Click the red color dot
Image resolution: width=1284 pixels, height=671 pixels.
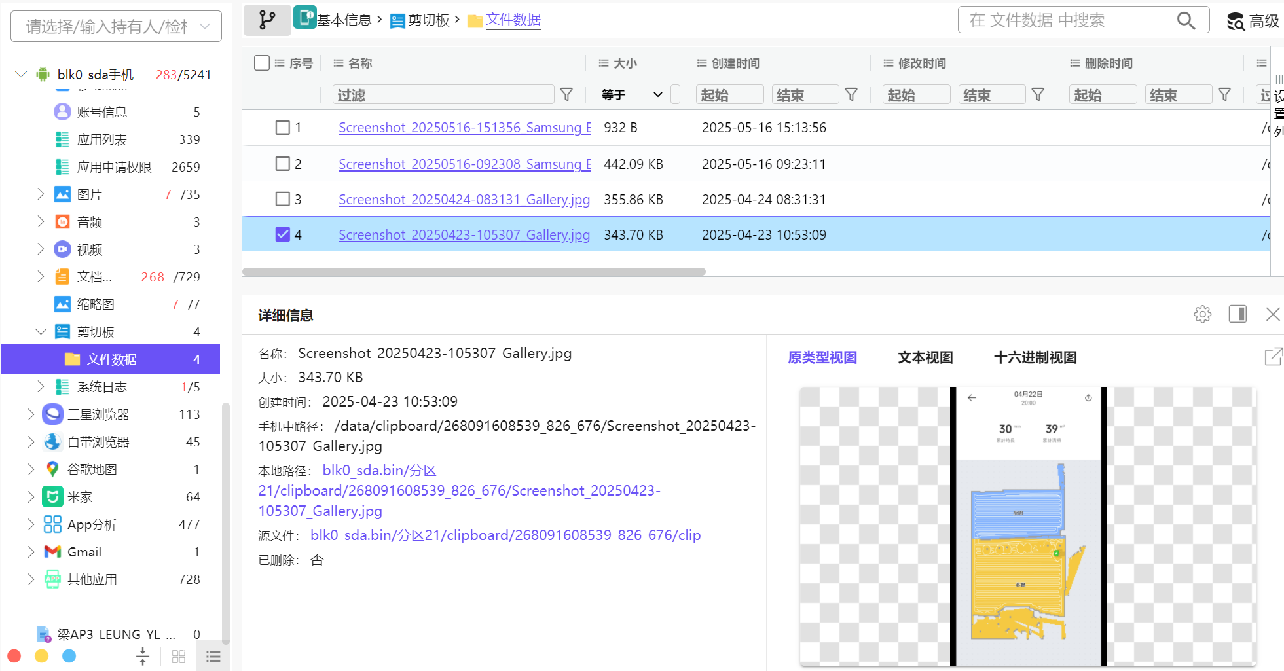click(x=14, y=656)
